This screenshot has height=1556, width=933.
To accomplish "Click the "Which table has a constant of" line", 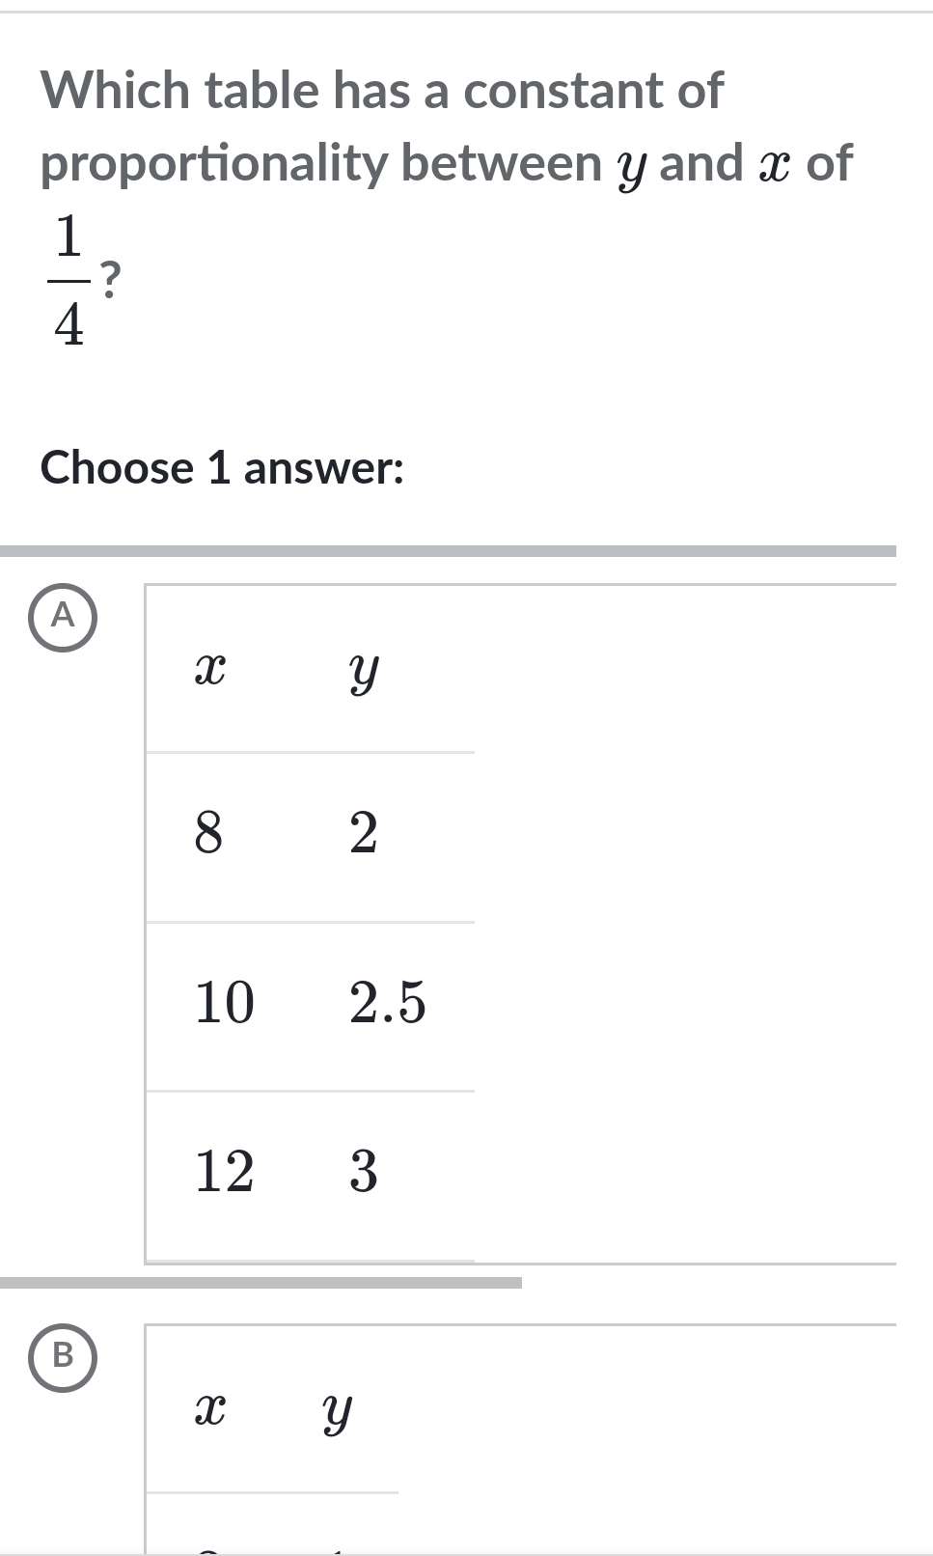I will [382, 91].
